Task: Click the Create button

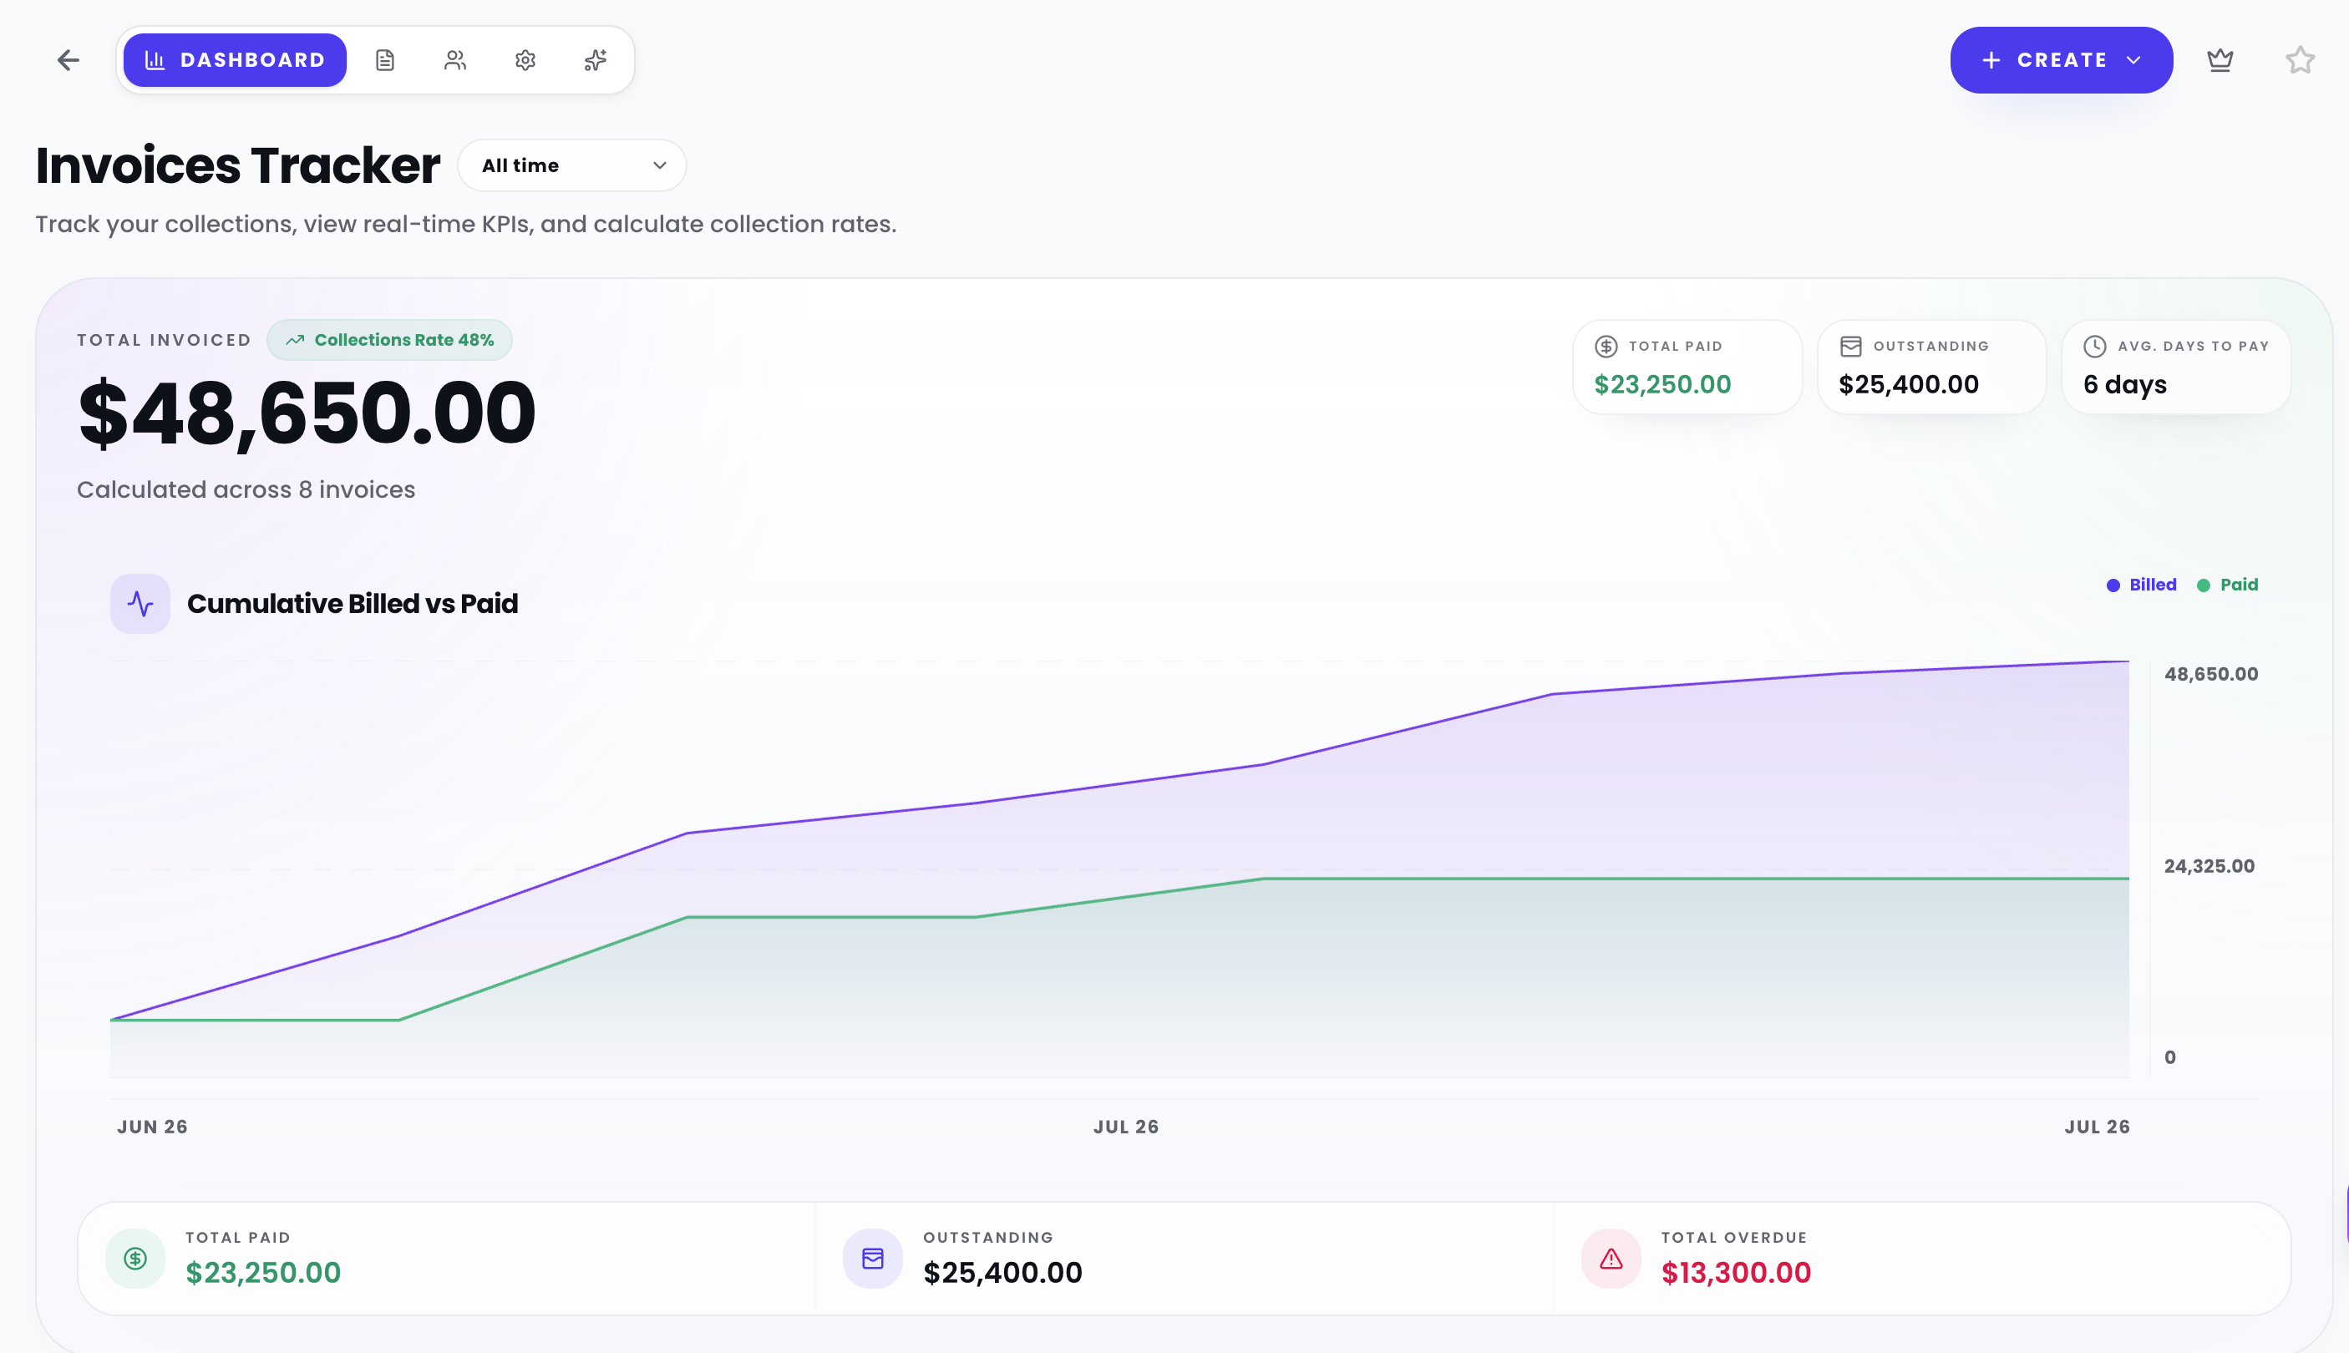Action: pyautogui.click(x=2061, y=60)
